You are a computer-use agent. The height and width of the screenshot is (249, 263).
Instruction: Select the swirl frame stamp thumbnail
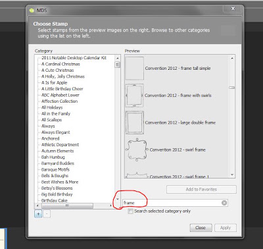click(x=137, y=150)
